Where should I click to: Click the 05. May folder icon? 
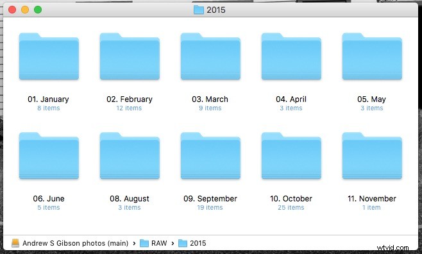[372, 56]
